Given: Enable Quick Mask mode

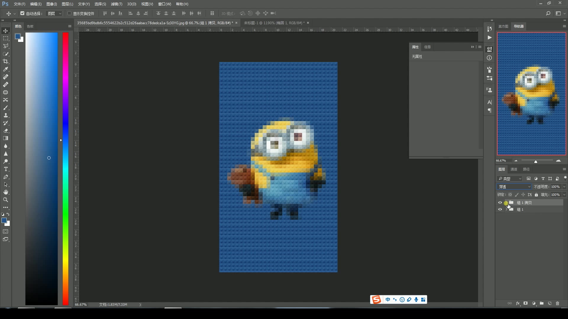Looking at the screenshot, I should [6, 232].
